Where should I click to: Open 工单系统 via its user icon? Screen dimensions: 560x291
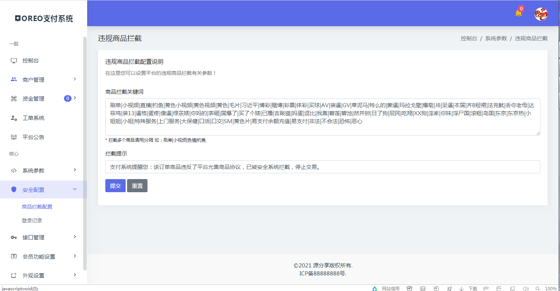[13, 118]
